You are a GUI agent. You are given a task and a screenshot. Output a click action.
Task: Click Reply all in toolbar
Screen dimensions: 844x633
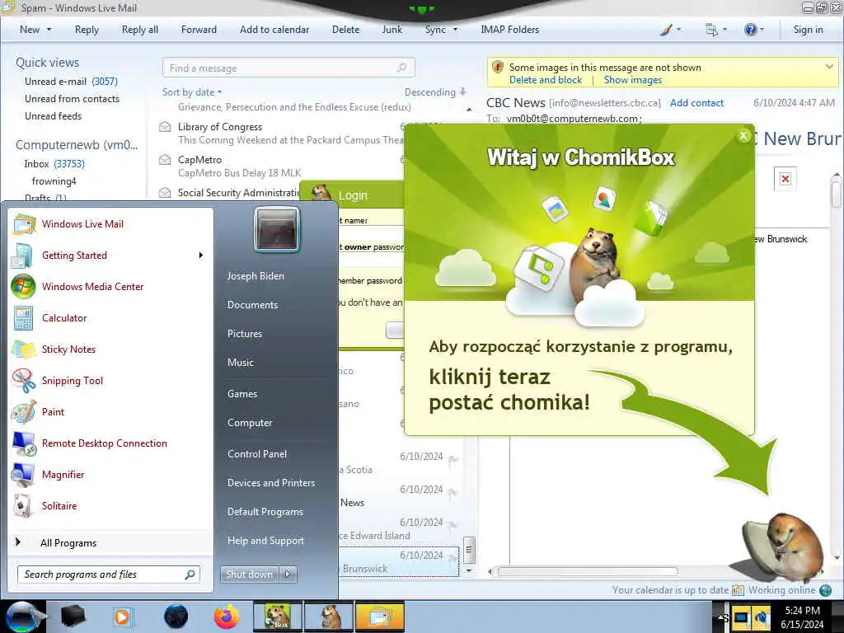tap(140, 30)
